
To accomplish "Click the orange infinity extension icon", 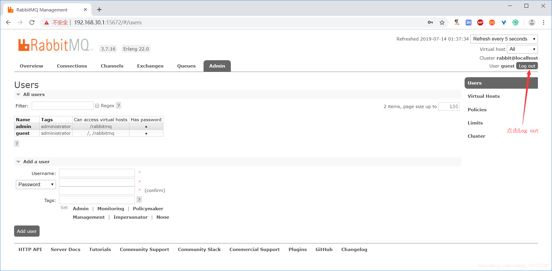I will [x=492, y=22].
